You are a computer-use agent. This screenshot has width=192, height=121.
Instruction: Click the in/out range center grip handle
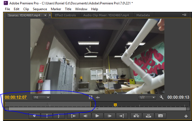[x=48, y=104]
